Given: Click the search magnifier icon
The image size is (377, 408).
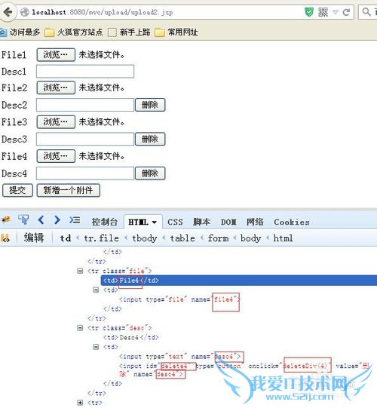Looking at the screenshot, I should (366, 12).
